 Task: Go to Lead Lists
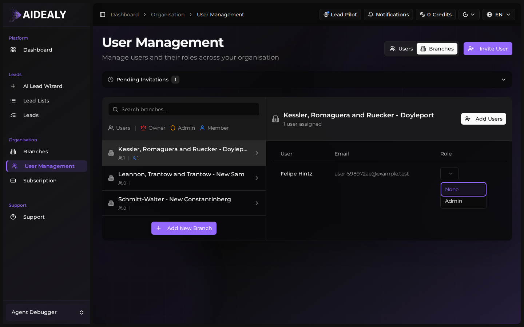click(47, 101)
